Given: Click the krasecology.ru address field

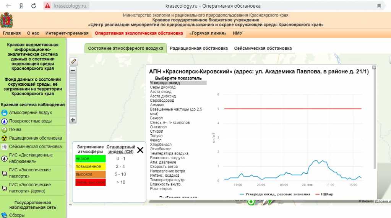Looking at the screenshot, I should (x=71, y=6).
